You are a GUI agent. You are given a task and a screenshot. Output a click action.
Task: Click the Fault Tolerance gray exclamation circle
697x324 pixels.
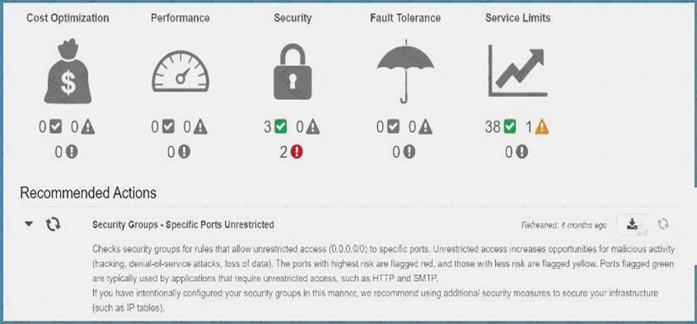(x=409, y=152)
